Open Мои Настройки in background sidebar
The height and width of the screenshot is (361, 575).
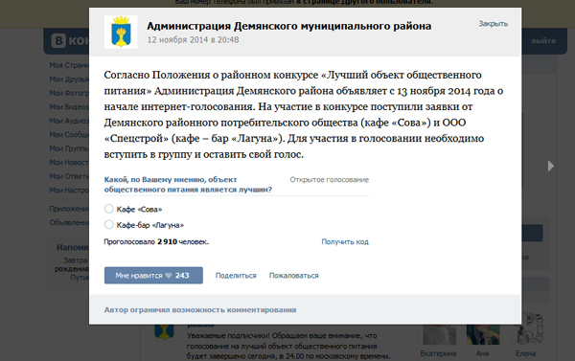(x=69, y=191)
